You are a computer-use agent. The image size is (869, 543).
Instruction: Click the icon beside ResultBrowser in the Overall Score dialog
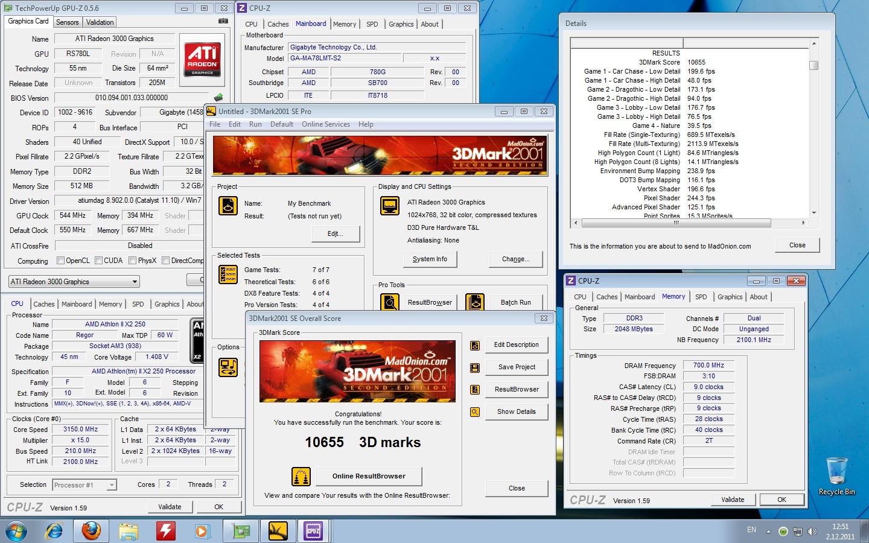click(475, 390)
